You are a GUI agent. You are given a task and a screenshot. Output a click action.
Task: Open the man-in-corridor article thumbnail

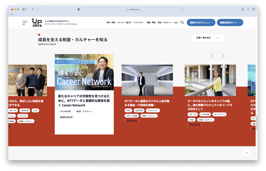[x=147, y=80]
